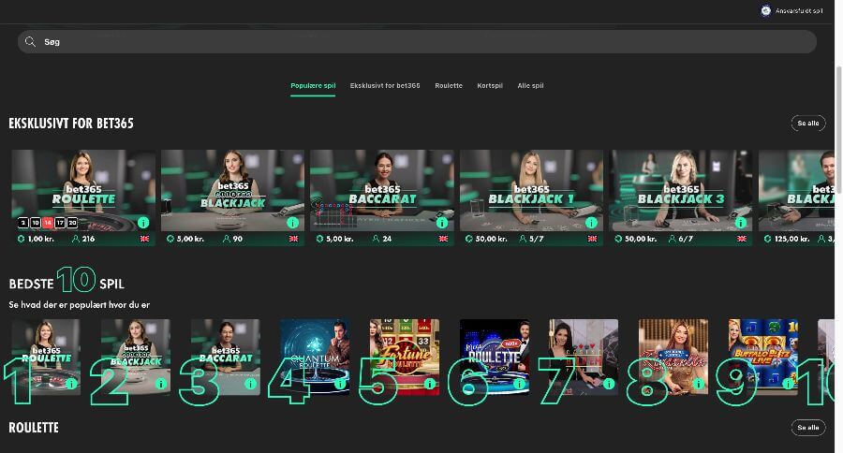Click player count icon beside 216
Screen dimensions: 843x453
76,239
